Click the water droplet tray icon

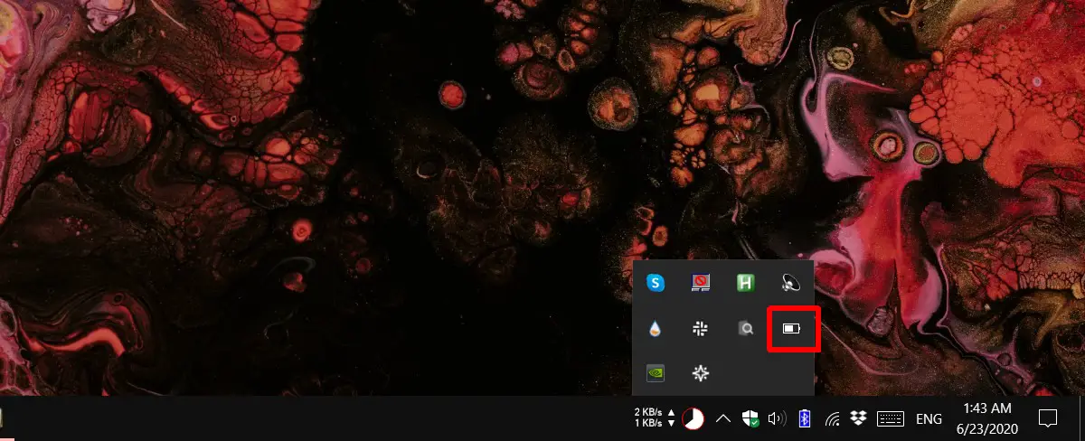tap(656, 329)
